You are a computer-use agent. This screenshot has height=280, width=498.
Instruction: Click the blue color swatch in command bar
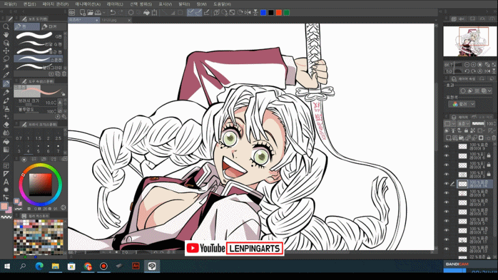(x=263, y=12)
